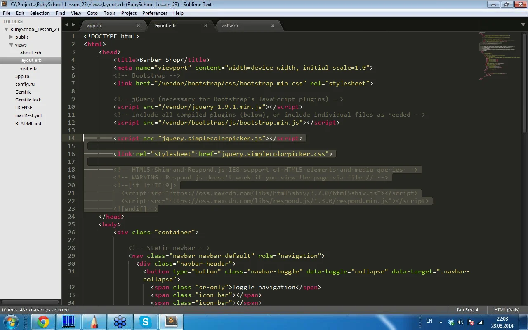Screen dimensions: 528x330
Task: Change syntax via HTML (Rails) status label
Action: point(507,310)
